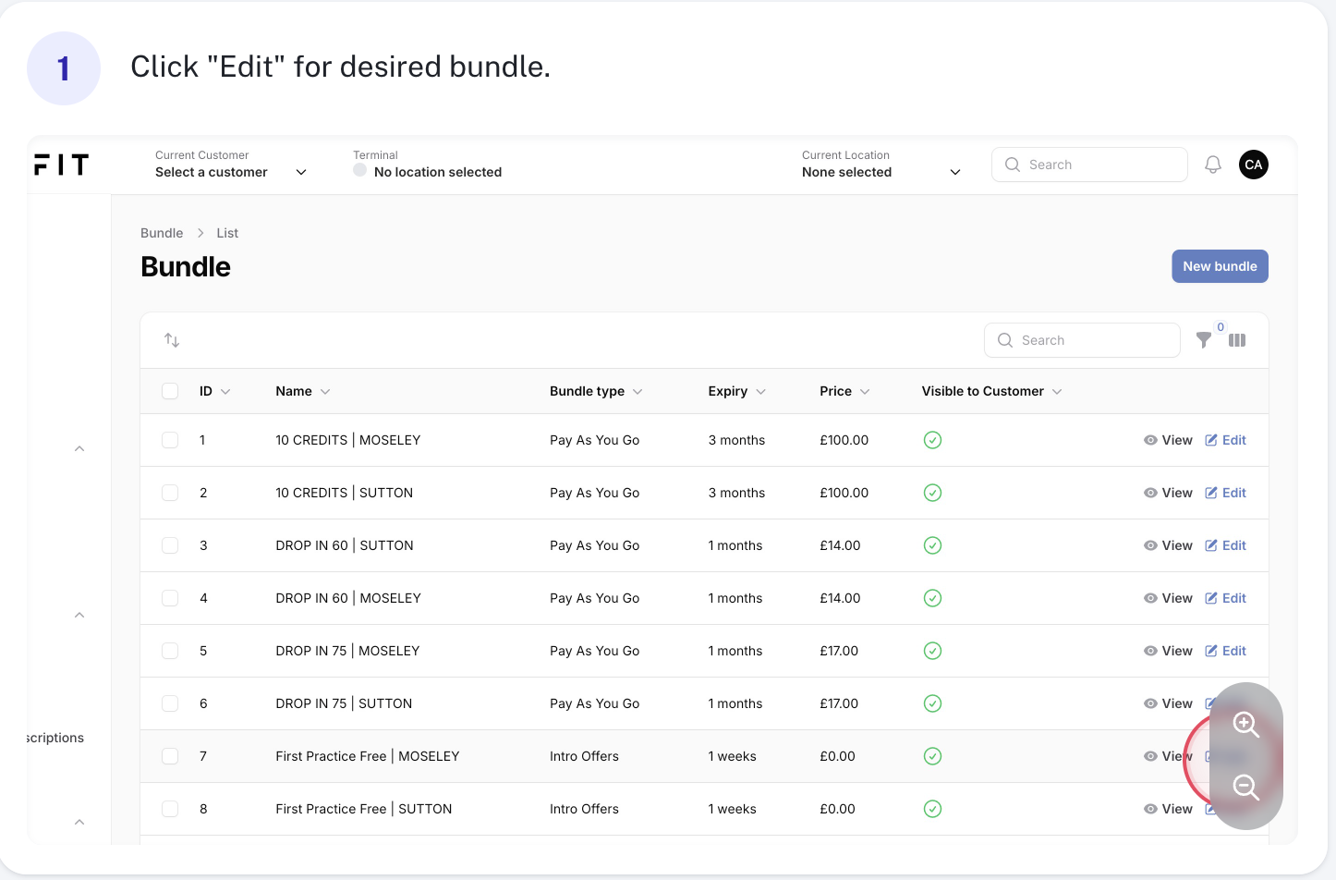This screenshot has height=880, width=1336.
Task: Click the New bundle button
Action: click(1220, 266)
